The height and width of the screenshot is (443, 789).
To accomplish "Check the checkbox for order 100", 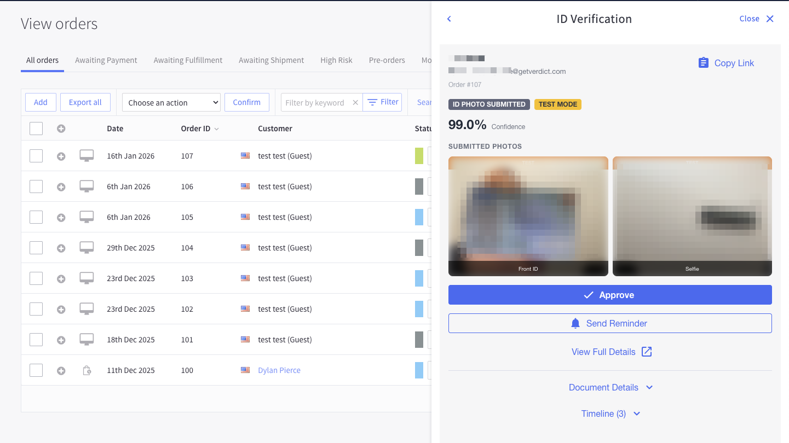I will click(36, 370).
